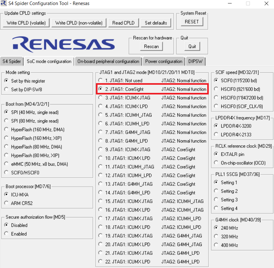Choose LPDDR4X-2133 frequency
Viewport: 274px width, 268px height.
233,135
